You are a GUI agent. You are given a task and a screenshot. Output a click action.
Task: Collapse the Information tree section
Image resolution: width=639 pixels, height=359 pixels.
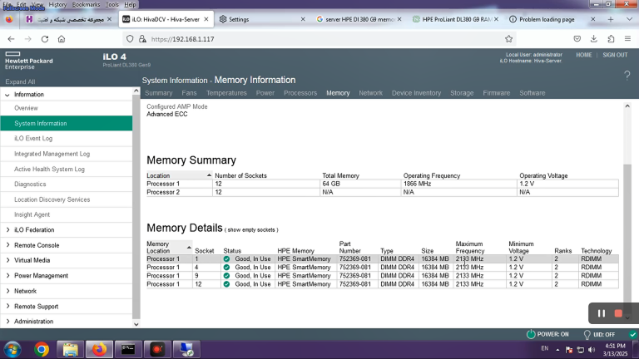7,95
